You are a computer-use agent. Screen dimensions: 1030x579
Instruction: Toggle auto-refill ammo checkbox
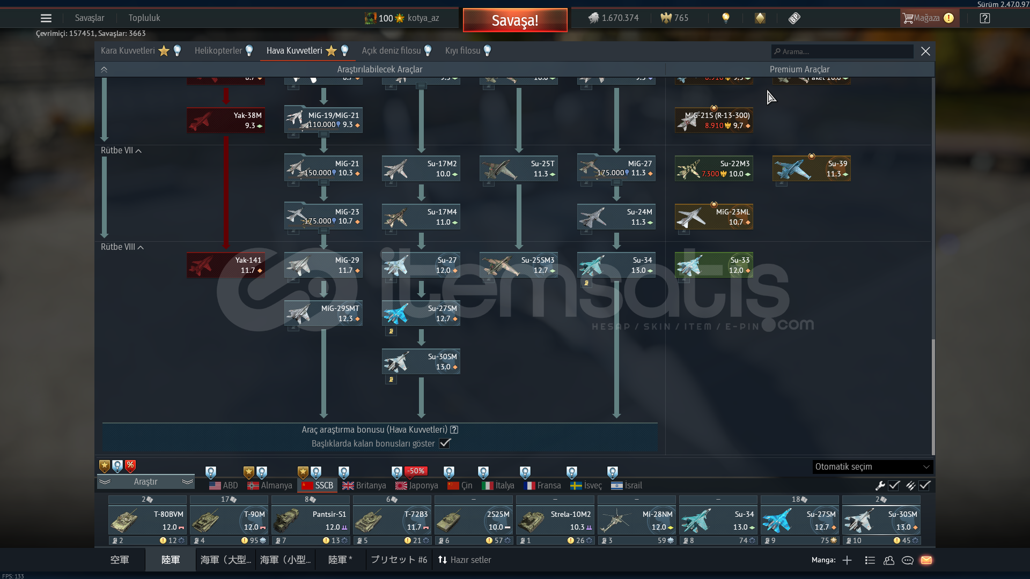(925, 486)
